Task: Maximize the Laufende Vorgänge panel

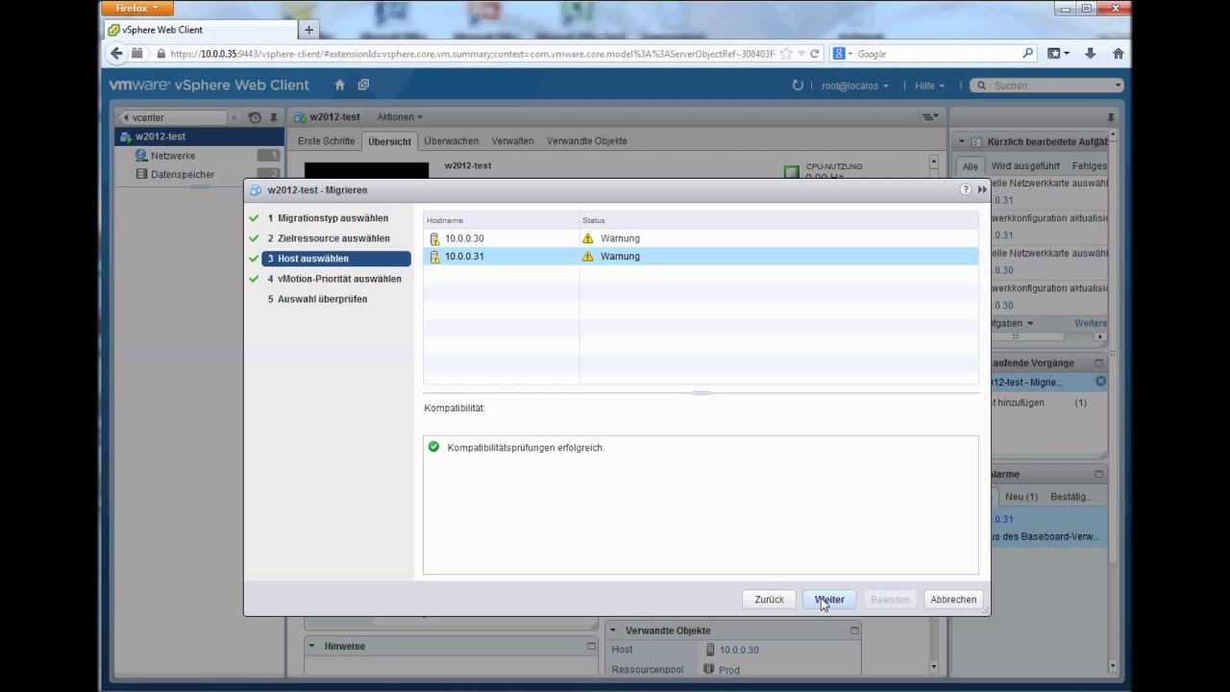Action: pyautogui.click(x=1098, y=363)
